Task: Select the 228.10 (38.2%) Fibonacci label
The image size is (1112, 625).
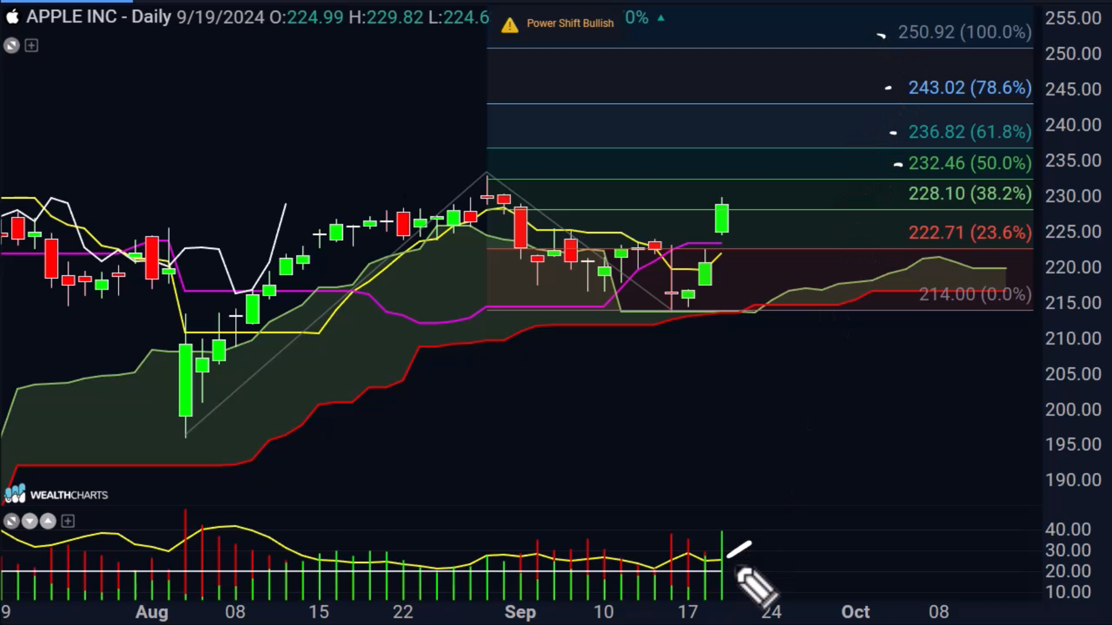Action: pyautogui.click(x=970, y=193)
